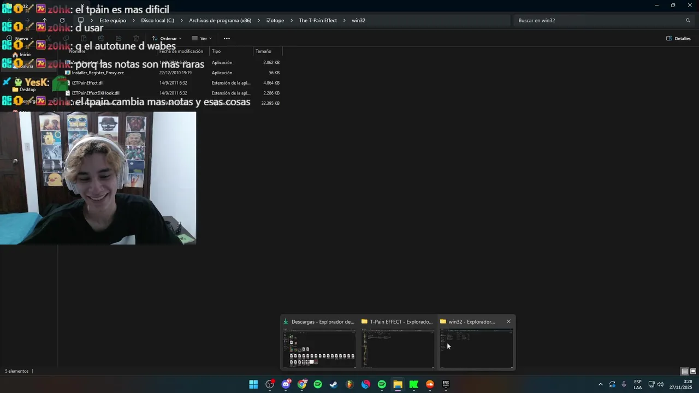The image size is (699, 393).
Task: Go to the iZotope breadcrumb
Action: [x=275, y=20]
